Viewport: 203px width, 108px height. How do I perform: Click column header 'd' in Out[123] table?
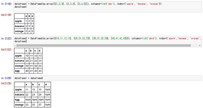pos(46,84)
